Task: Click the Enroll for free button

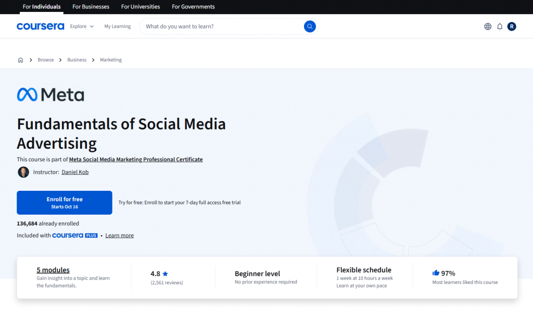Action: [x=64, y=202]
